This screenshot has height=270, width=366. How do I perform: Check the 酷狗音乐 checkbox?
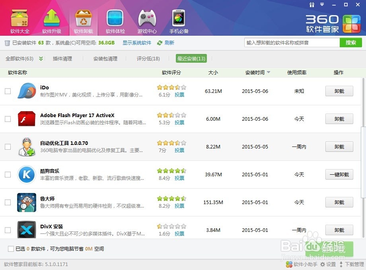pyautogui.click(x=8, y=174)
